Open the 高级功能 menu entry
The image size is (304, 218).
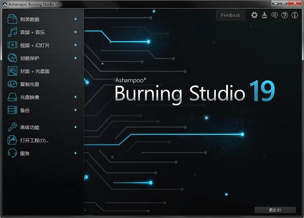click(43, 127)
